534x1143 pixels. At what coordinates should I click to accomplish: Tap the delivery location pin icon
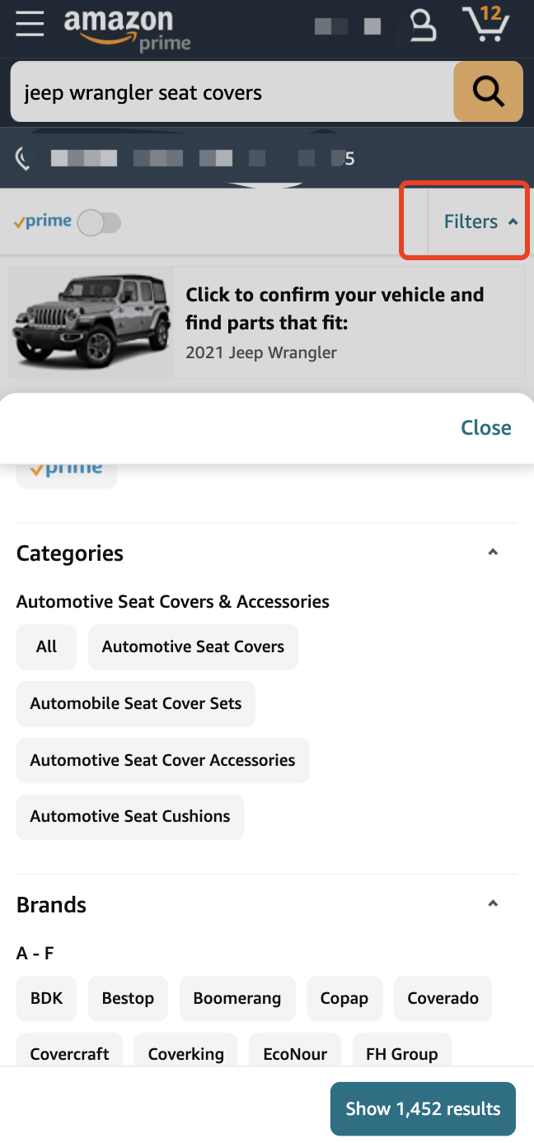coord(23,157)
